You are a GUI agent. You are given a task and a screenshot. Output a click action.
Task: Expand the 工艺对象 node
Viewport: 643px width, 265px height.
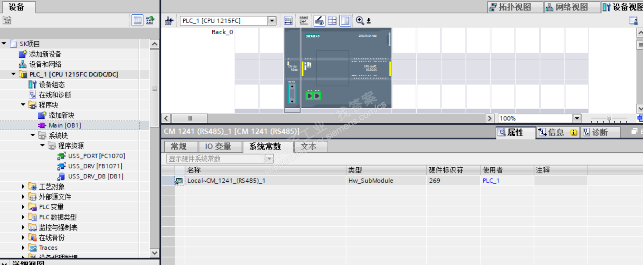[23, 187]
